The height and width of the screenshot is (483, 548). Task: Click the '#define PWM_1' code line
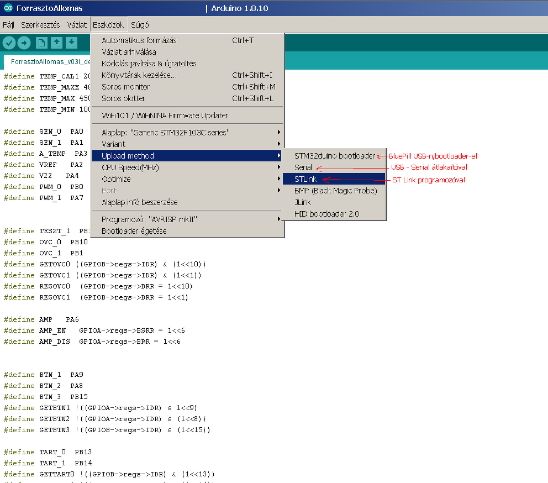pyautogui.click(x=44, y=198)
